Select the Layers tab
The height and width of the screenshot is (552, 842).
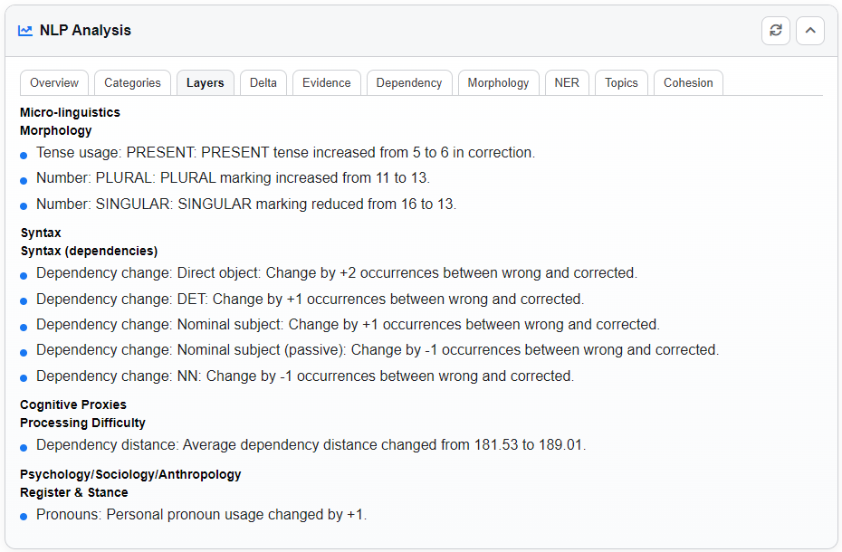point(206,82)
